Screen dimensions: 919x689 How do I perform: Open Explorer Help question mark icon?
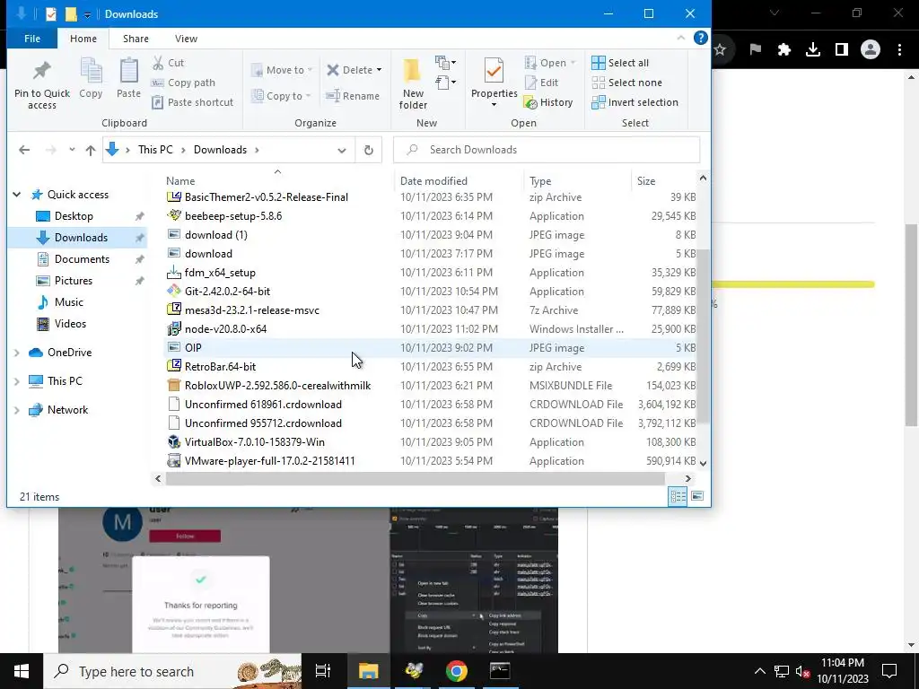click(x=700, y=38)
